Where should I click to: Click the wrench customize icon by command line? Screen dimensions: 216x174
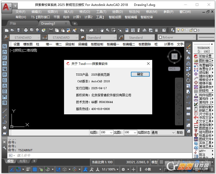pos(4,148)
